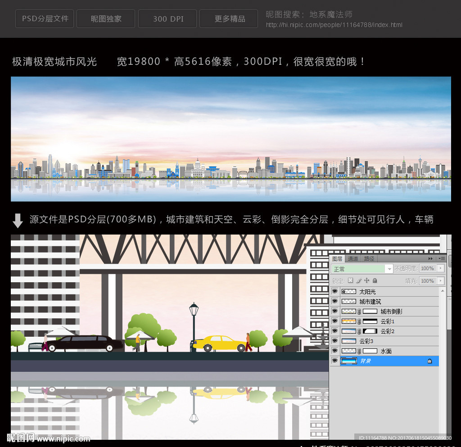Viewport: 461px width, 447px height.
Task: Click the 极清极宽城市风光 heading text
Action: point(54,61)
